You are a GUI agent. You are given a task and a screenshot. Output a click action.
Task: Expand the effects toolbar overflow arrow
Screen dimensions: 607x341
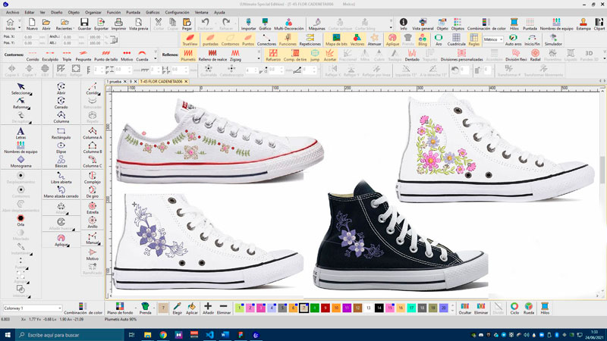coord(604,59)
